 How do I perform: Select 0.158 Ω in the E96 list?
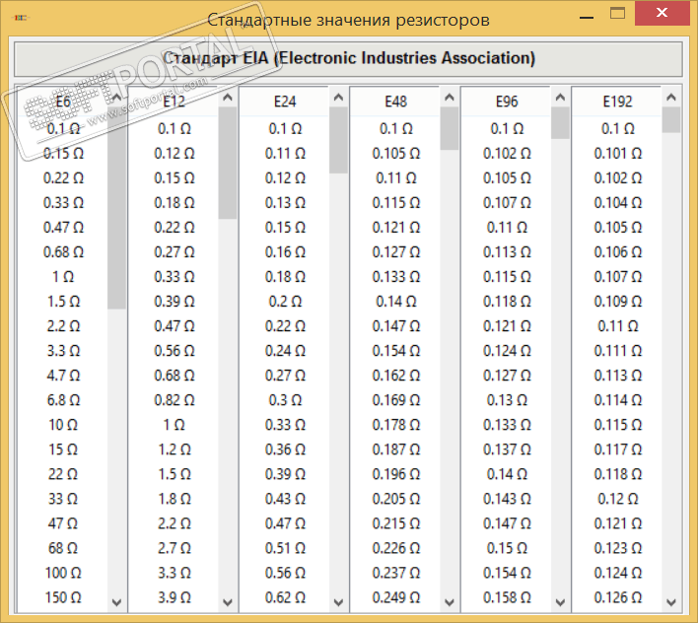507,597
